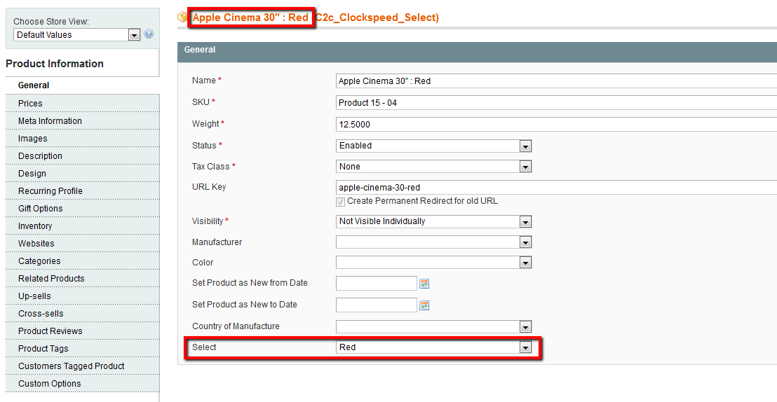This screenshot has width=777, height=402.
Task: Click the SKU input field
Action: point(556,102)
